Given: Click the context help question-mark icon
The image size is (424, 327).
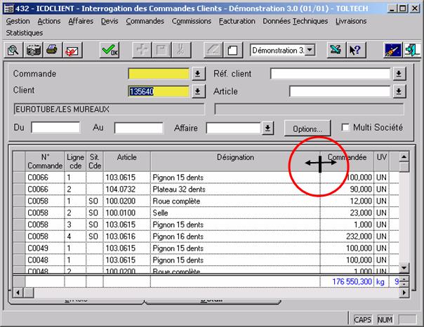Looking at the screenshot, I should click(355, 50).
